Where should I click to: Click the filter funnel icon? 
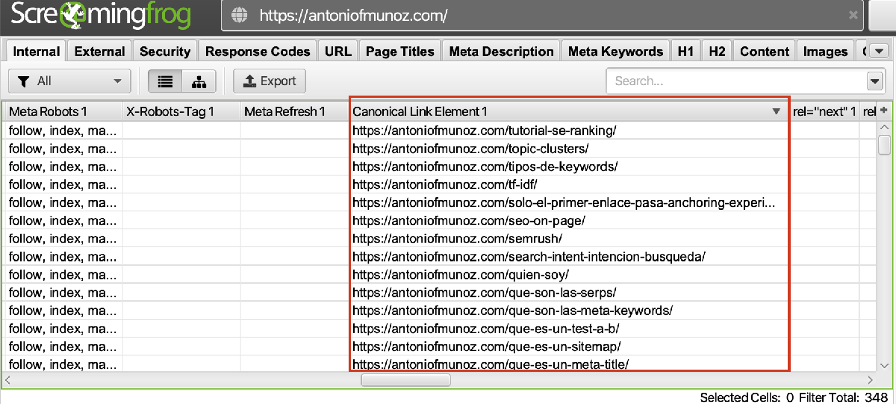pos(24,81)
